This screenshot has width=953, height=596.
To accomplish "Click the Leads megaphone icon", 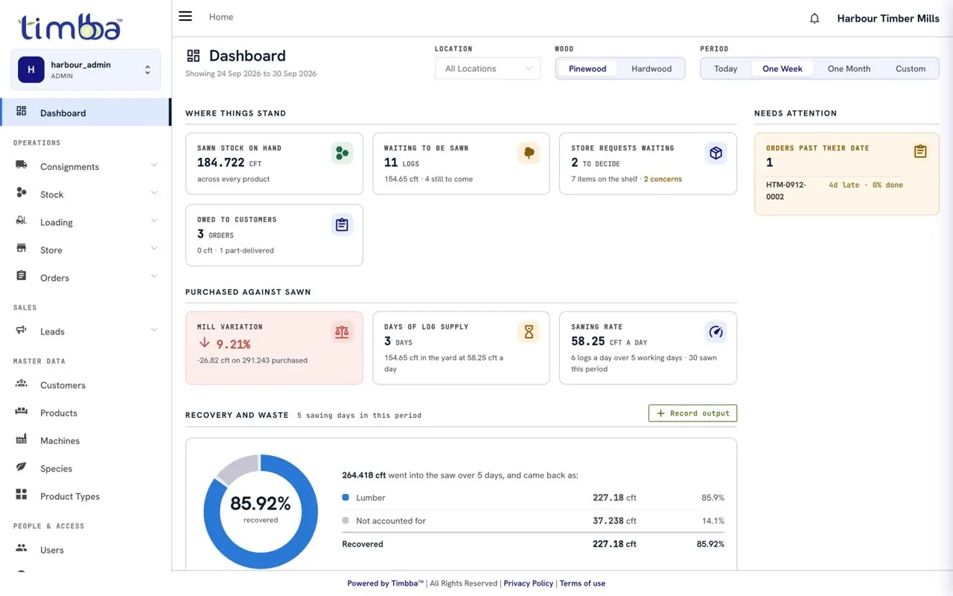I will pos(22,330).
